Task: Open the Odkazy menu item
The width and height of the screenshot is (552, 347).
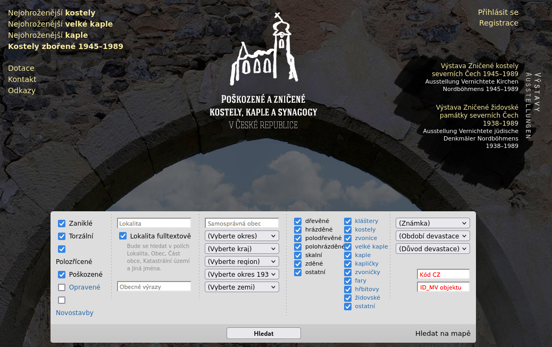Action: pyautogui.click(x=22, y=90)
